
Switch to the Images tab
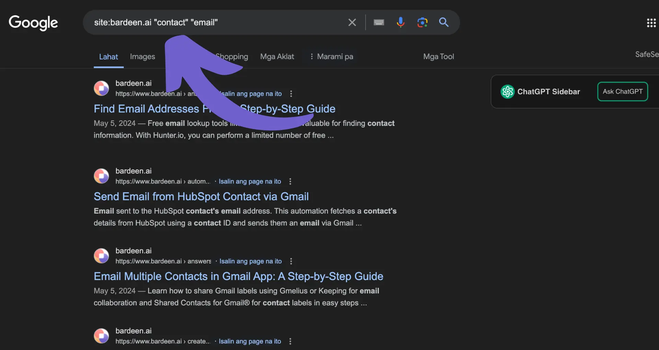142,57
